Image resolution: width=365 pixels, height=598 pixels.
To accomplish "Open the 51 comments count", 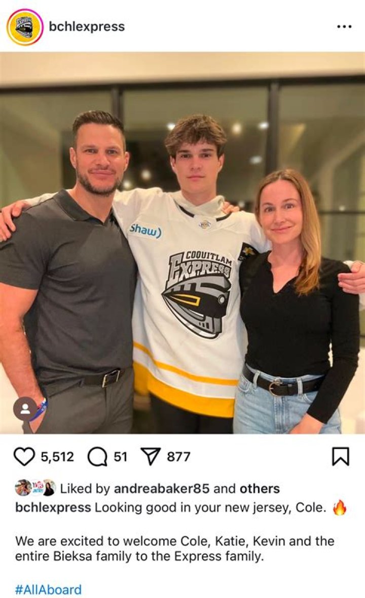I will [x=120, y=457].
